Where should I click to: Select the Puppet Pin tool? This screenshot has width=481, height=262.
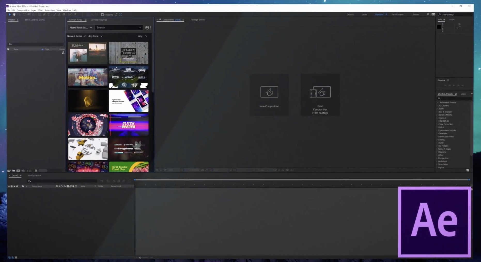pos(75,14)
